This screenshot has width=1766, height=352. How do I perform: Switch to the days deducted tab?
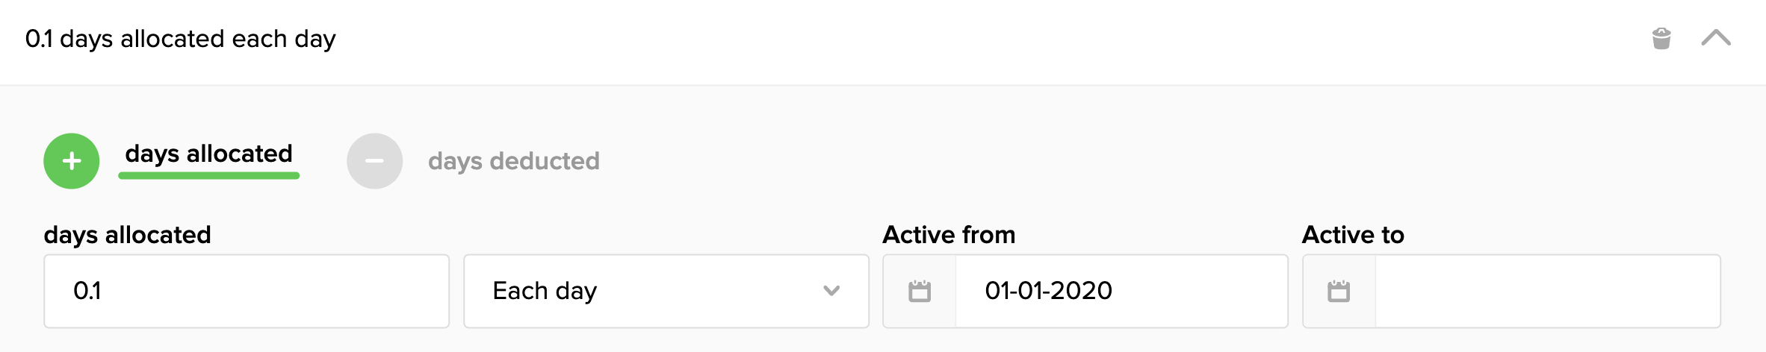[x=513, y=161]
